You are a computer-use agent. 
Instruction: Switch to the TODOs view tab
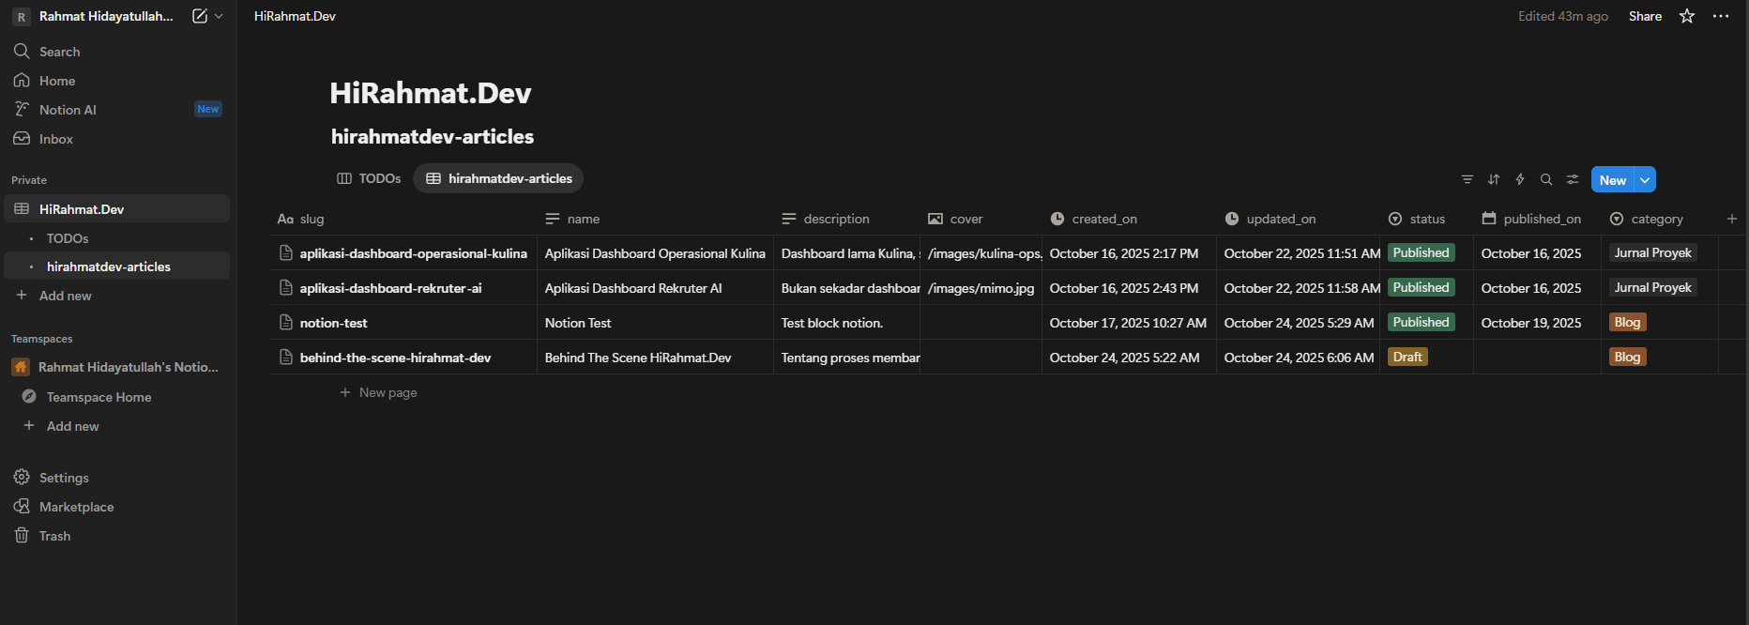pyautogui.click(x=369, y=178)
